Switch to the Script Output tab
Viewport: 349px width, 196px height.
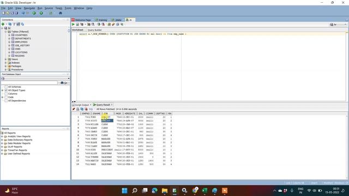coord(82,105)
